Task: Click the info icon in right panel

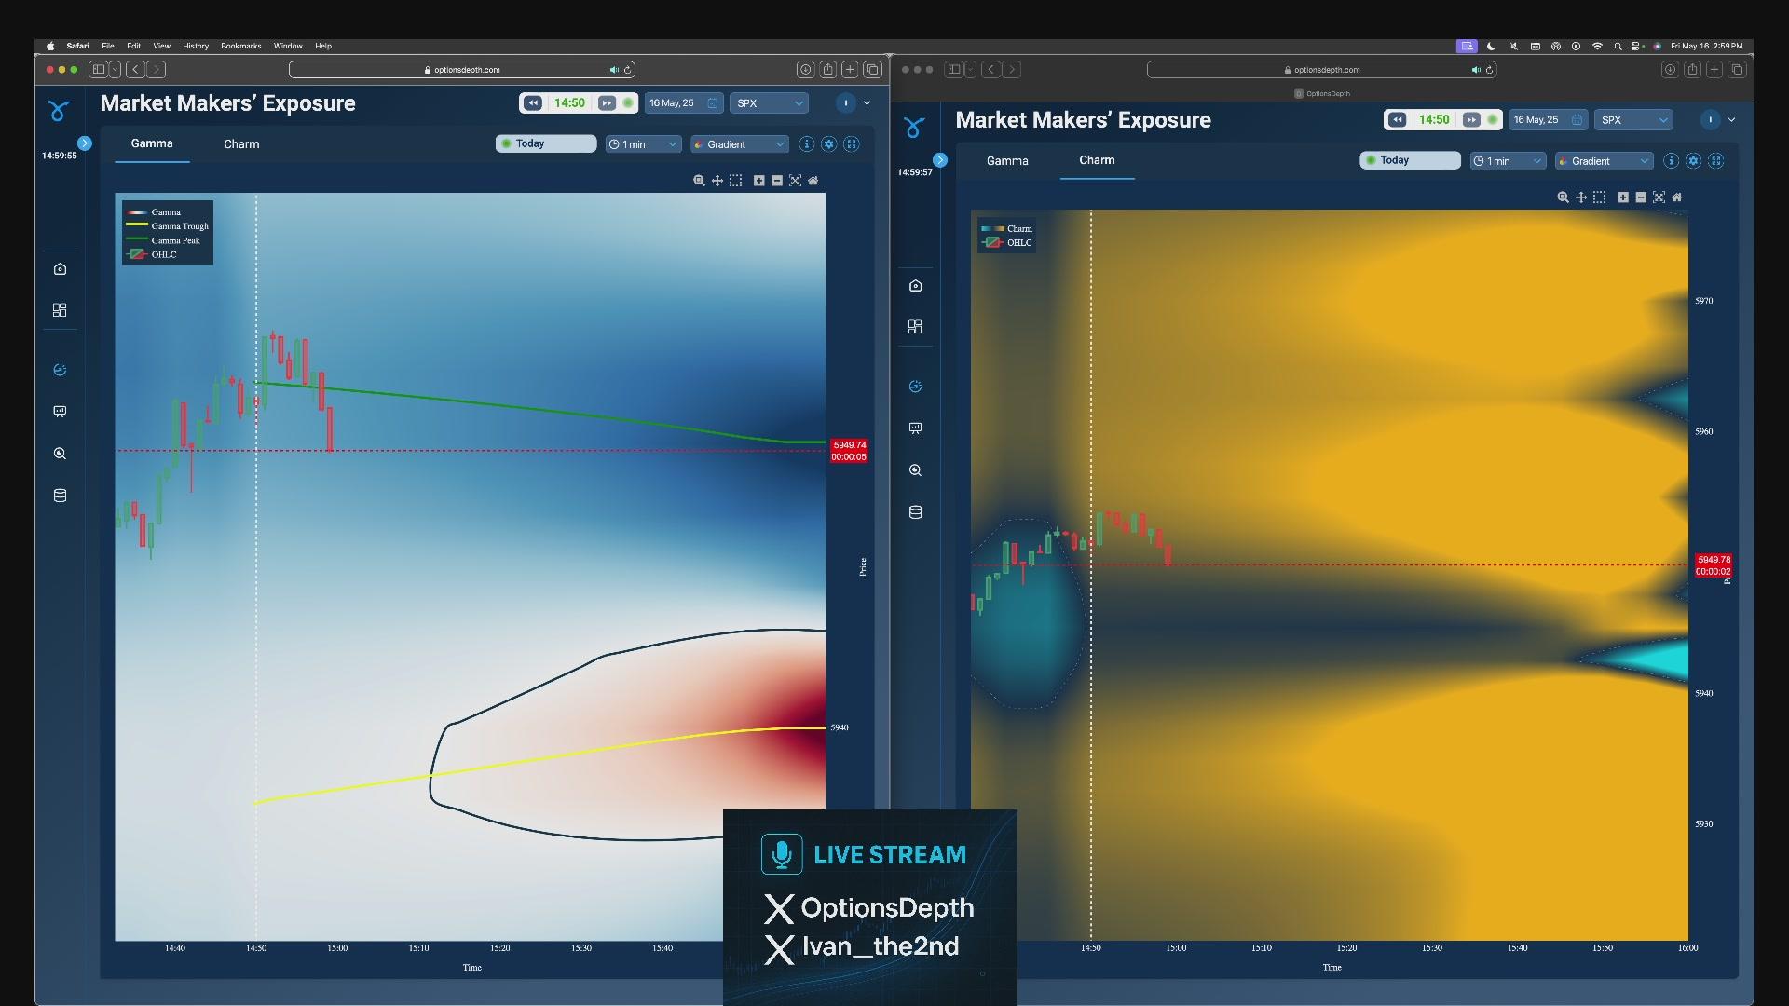Action: coord(1671,161)
